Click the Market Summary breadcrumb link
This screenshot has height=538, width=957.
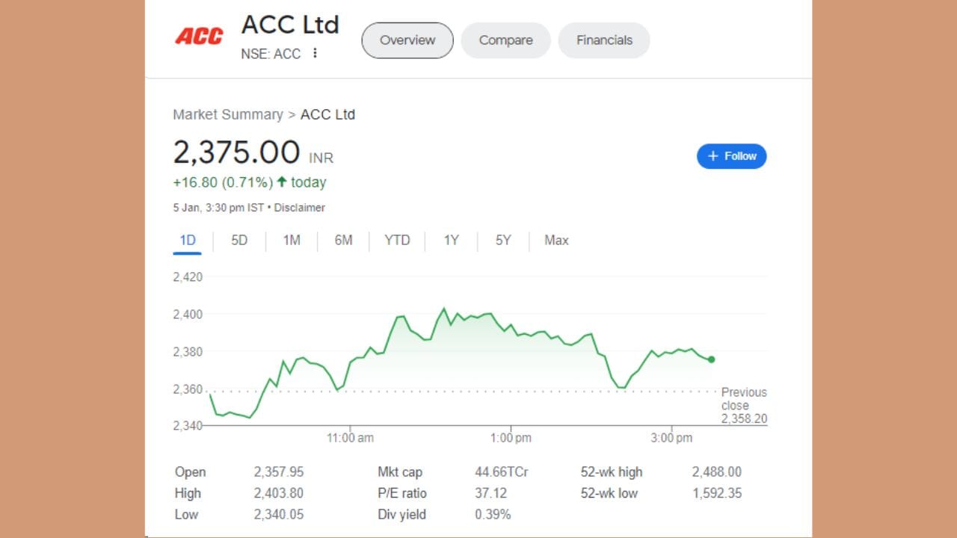pyautogui.click(x=228, y=114)
